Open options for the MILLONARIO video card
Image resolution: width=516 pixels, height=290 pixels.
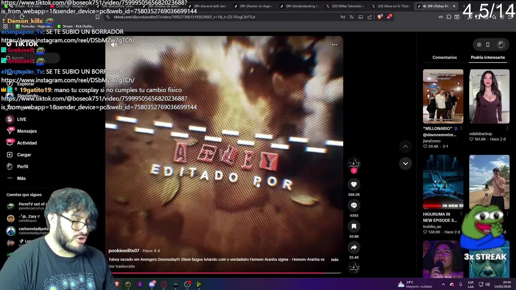461,128
